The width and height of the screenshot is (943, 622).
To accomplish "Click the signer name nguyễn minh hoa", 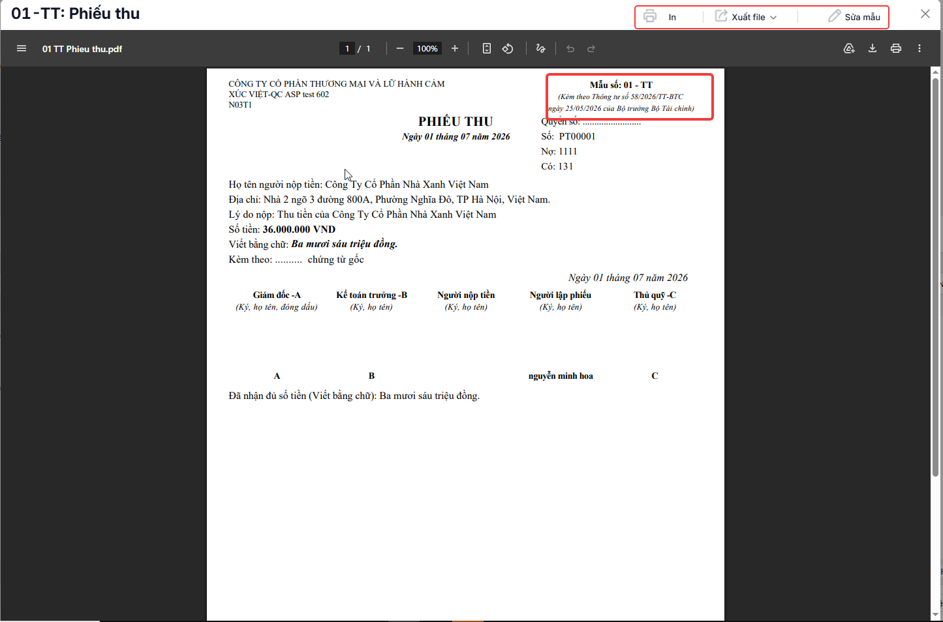I will (x=561, y=376).
